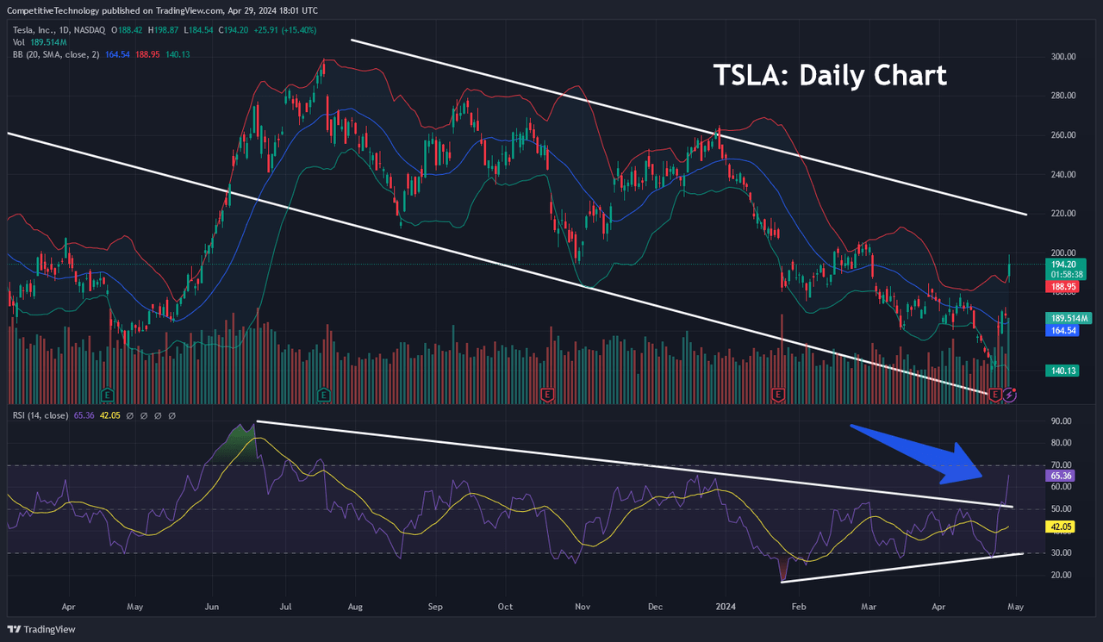Click the Aug label on time axis
The height and width of the screenshot is (642, 1103).
[x=355, y=607]
